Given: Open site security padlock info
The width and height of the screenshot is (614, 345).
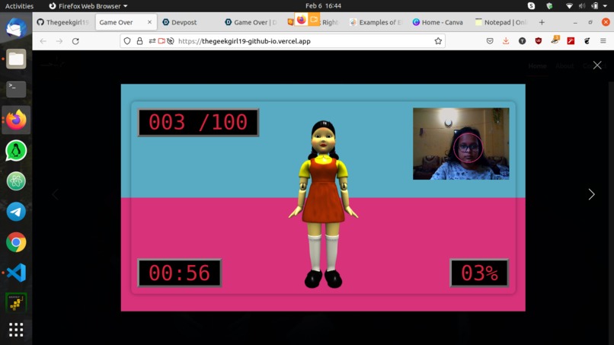Looking at the screenshot, I should pyautogui.click(x=140, y=41).
